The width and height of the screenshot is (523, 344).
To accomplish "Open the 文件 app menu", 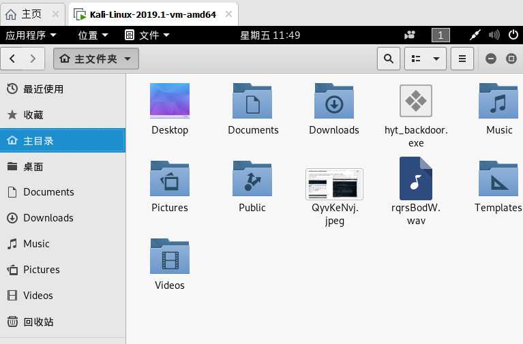I will [x=147, y=35].
